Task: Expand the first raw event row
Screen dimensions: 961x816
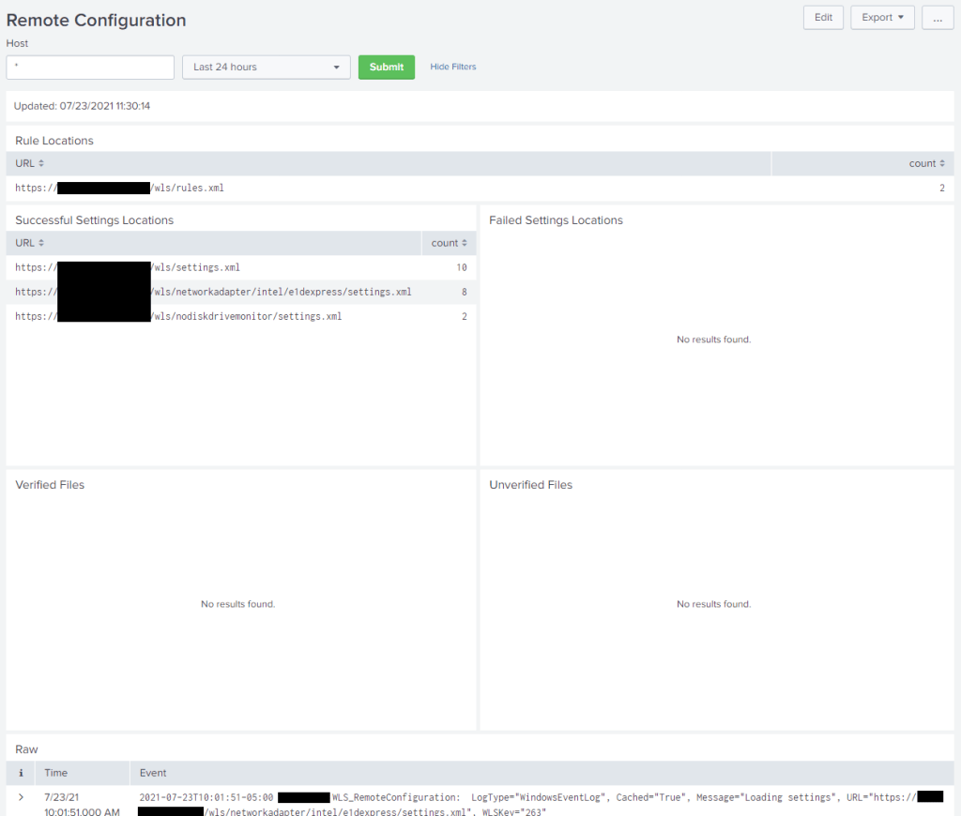Action: (22, 797)
